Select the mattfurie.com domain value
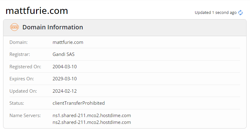The image size is (250, 131). click(68, 42)
